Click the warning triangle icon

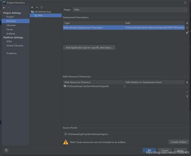click(66, 142)
